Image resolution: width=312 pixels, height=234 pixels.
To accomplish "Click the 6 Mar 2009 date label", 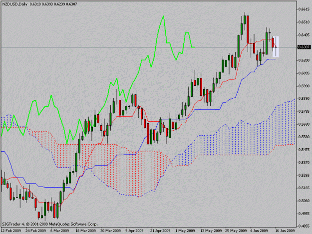I will tap(59, 231).
